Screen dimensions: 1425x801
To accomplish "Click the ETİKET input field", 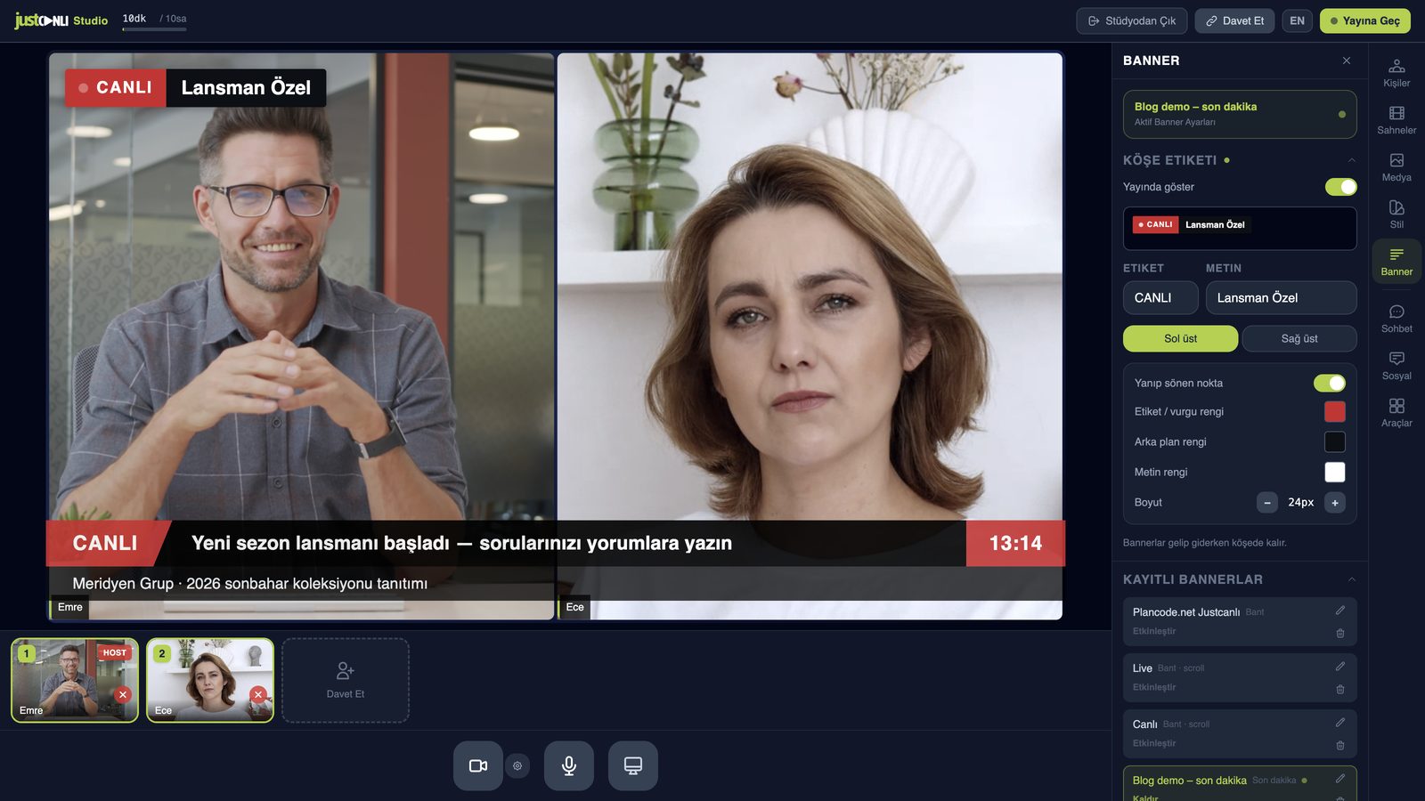I will click(1160, 298).
